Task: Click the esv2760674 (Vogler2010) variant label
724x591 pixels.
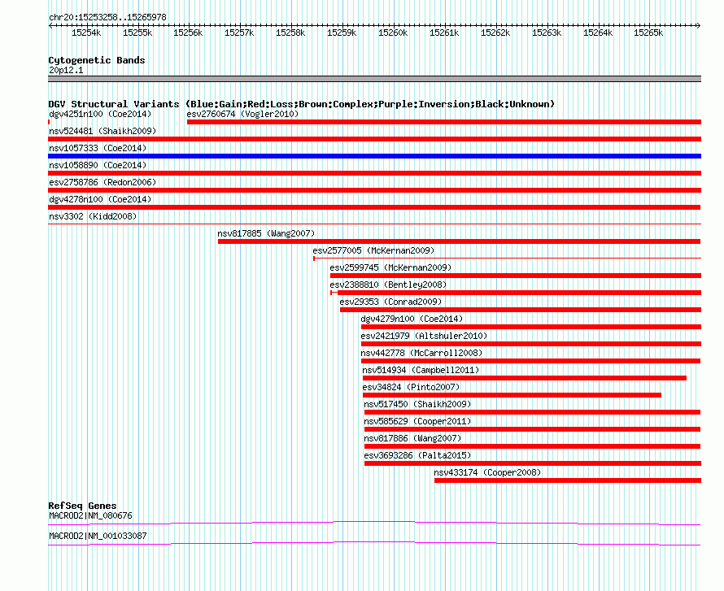Action: (x=242, y=114)
